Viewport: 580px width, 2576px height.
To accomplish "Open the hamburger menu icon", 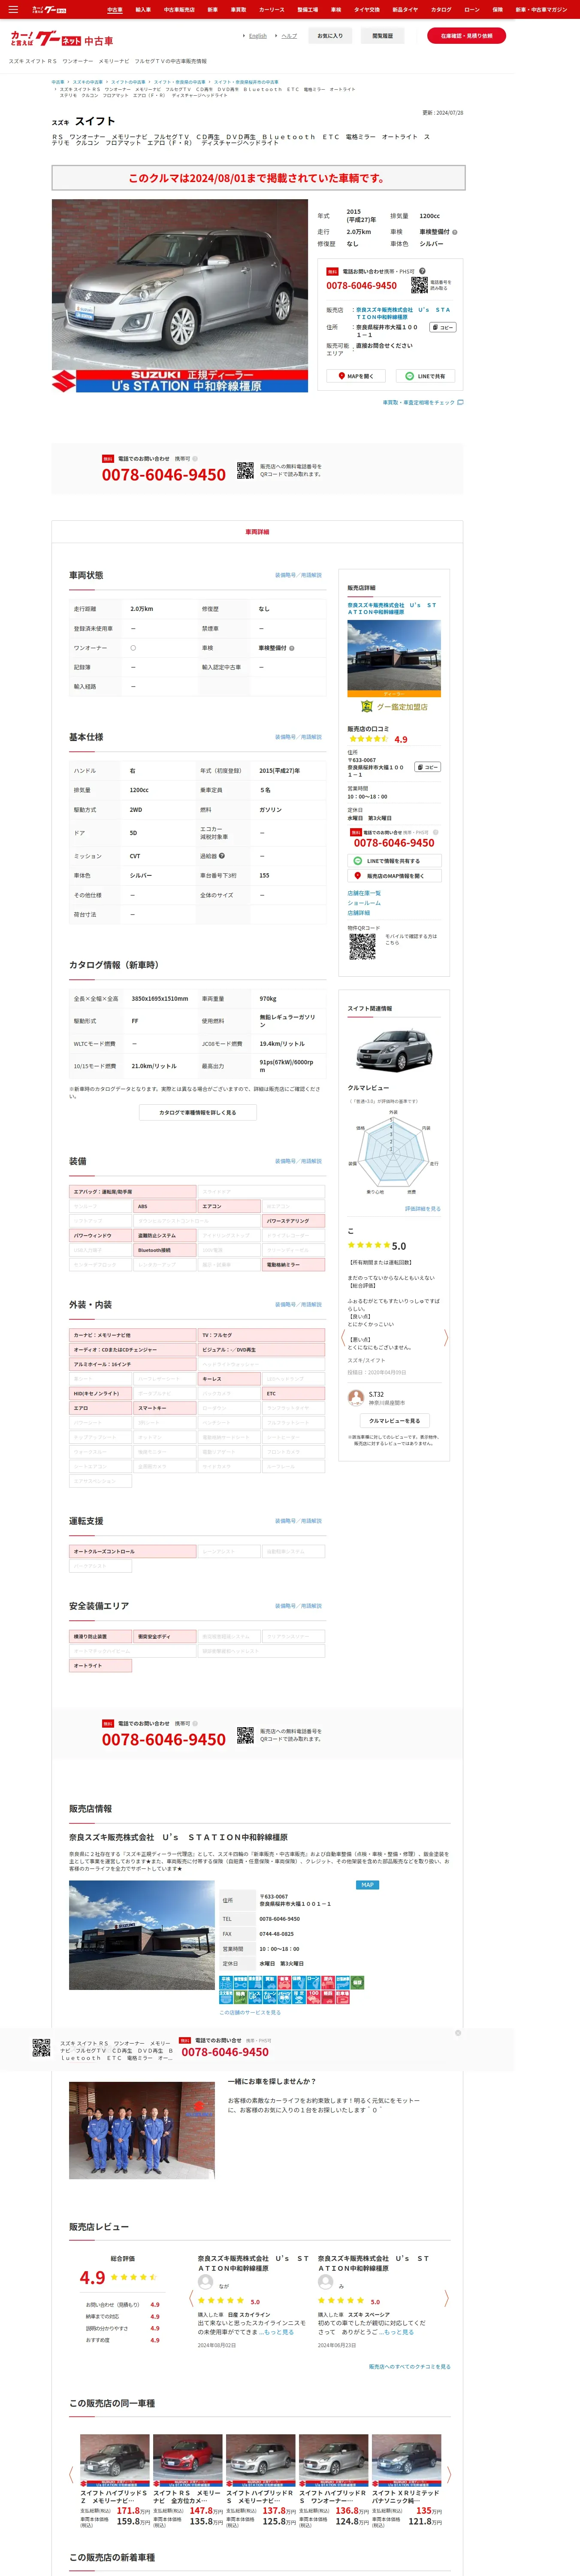I will pyautogui.click(x=13, y=9).
